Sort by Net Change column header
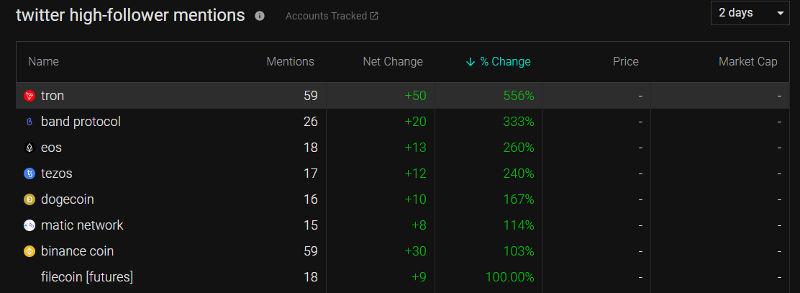 point(393,62)
